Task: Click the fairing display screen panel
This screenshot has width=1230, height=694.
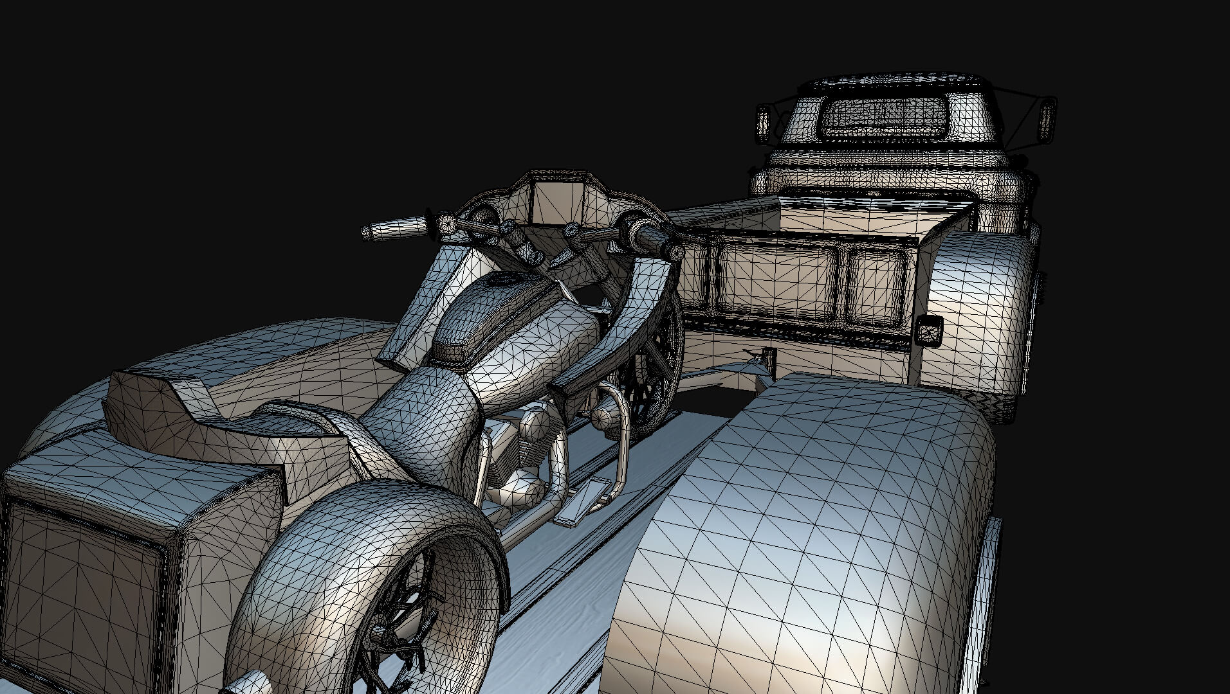Action: point(558,202)
